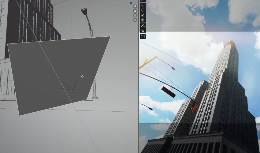Select the Transform tool in the toolbar
Image resolution: width=260 pixels, height=153 pixels.
pyautogui.click(x=143, y=20)
